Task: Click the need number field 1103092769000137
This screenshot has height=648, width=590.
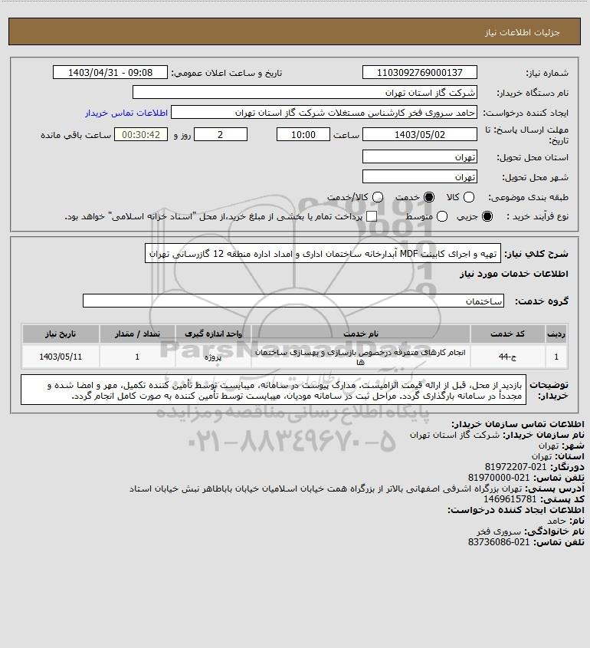Action: coord(419,72)
